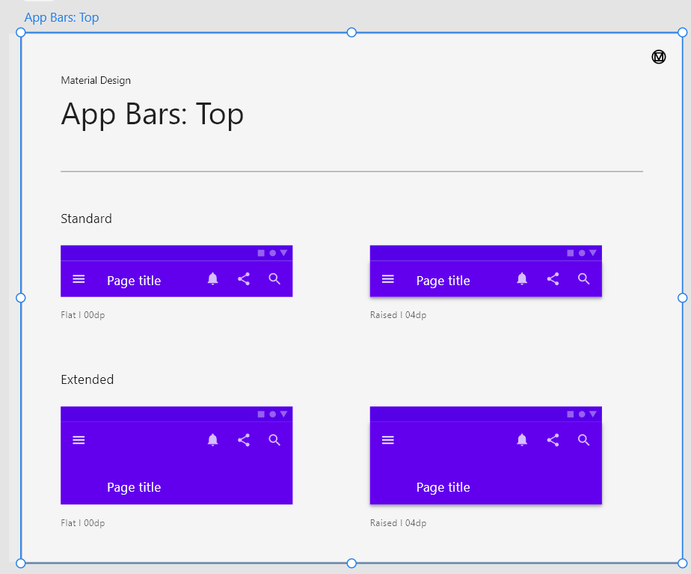Click bell icon in Standard Flat app bar
691x574 pixels.
[x=213, y=278]
